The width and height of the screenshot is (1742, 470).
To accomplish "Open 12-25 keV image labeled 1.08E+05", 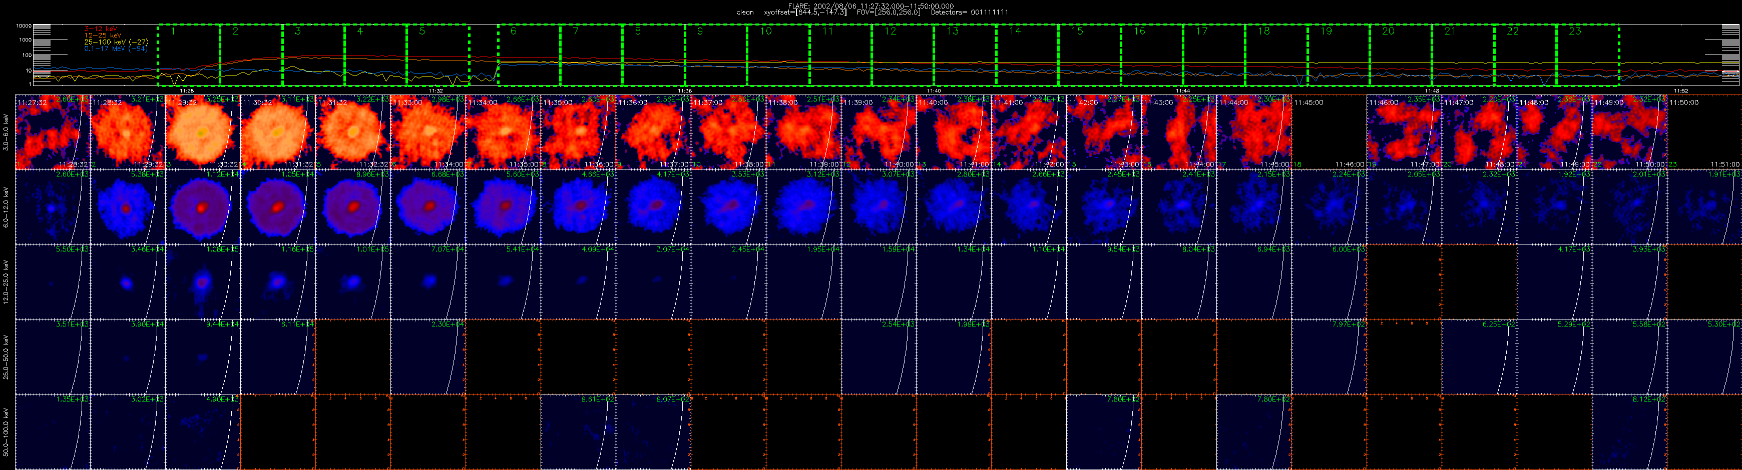I will coord(203,281).
